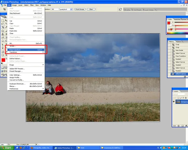Image resolution: width=188 pixels, height=150 pixels.
Task: Select the Clone Stamp tool
Action: 3,34
